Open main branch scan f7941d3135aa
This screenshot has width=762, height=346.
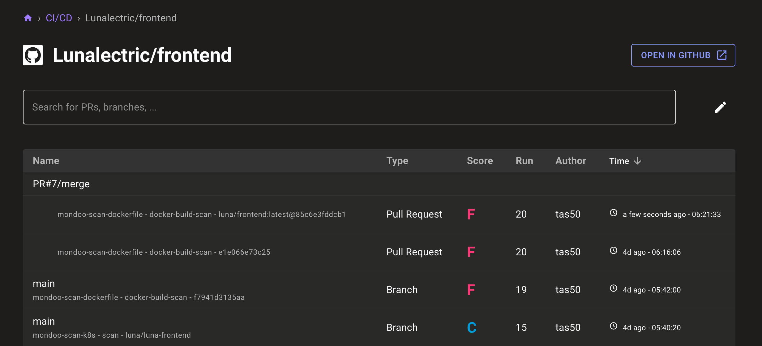pyautogui.click(x=139, y=297)
